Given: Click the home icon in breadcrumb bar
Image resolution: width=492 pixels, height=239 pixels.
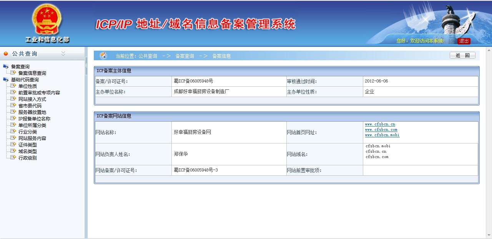Looking at the screenshot, I should [x=103, y=56].
